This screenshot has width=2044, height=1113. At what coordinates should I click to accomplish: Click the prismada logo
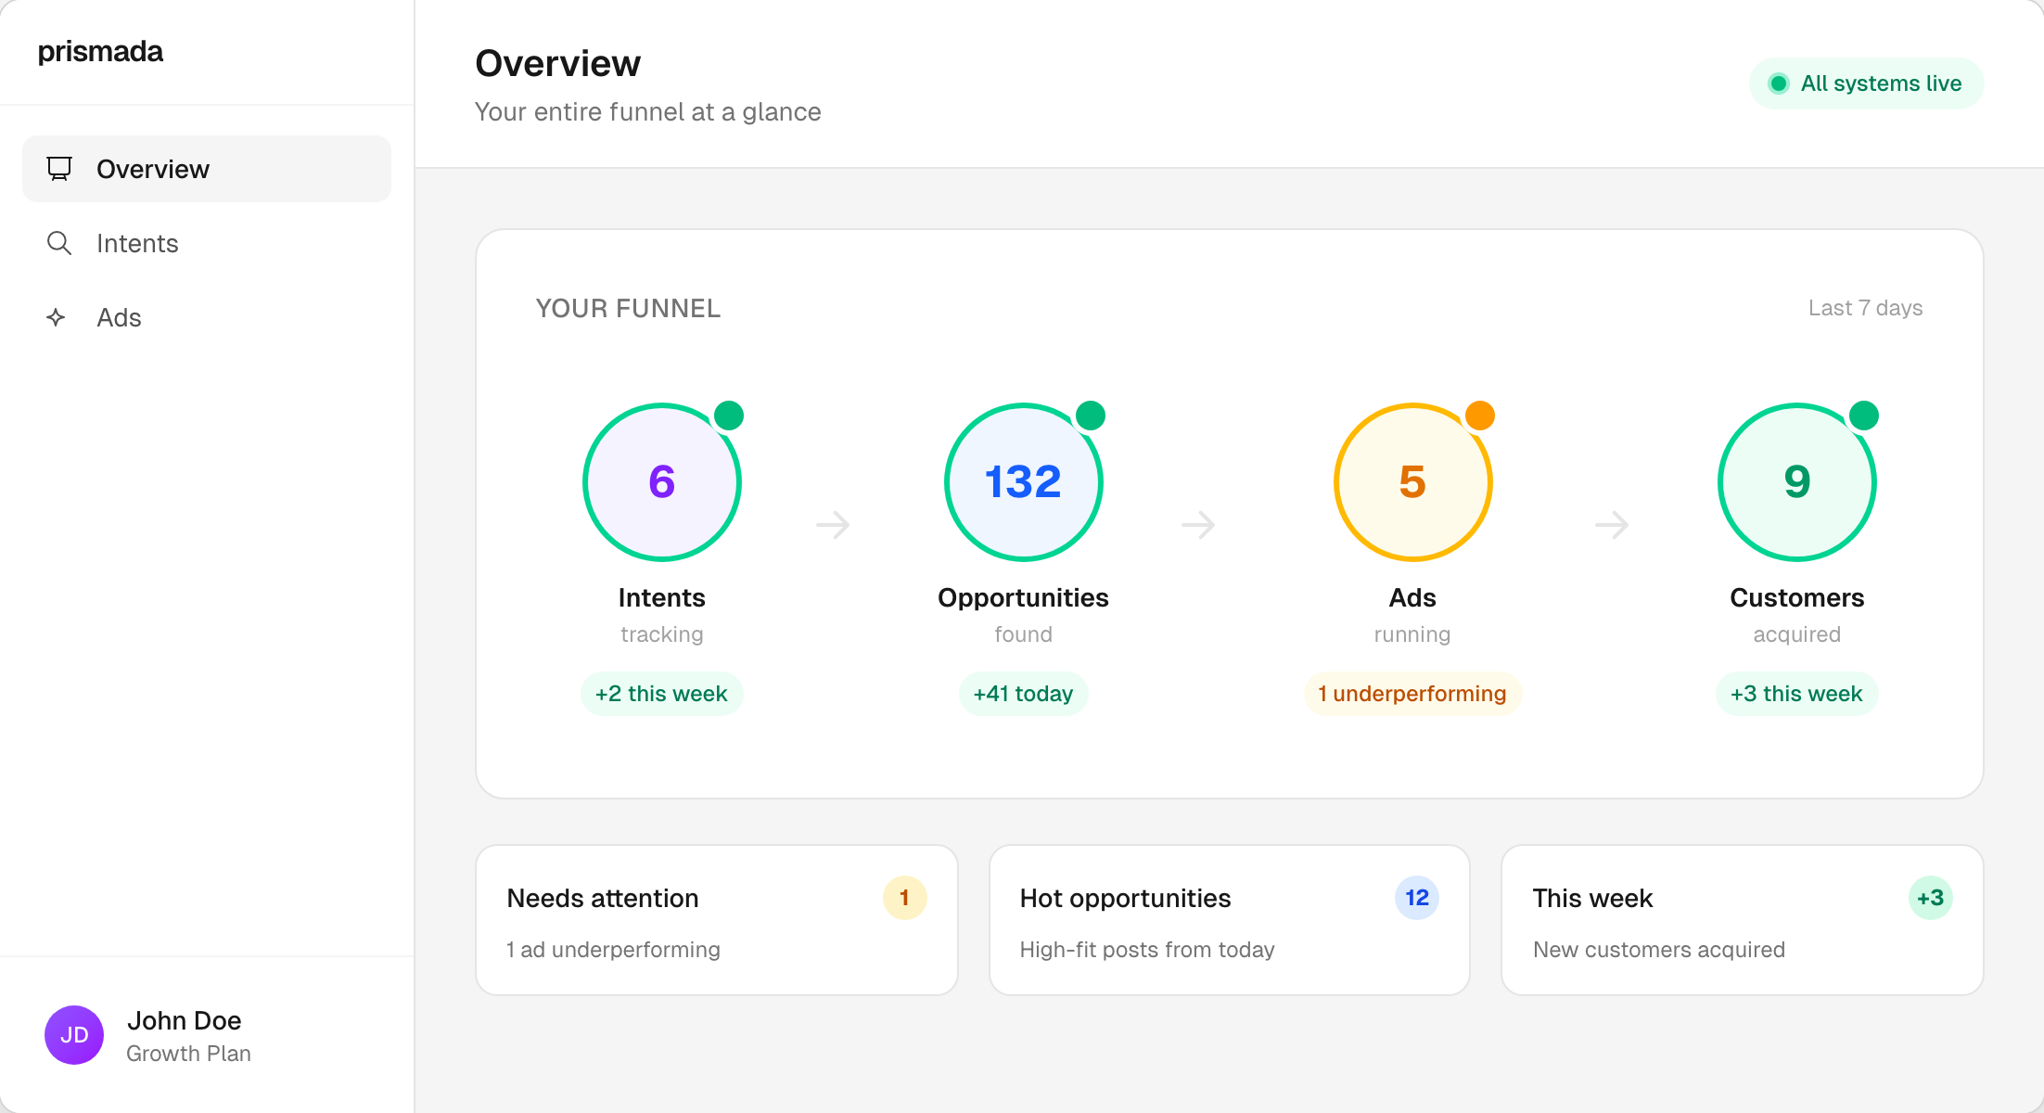click(x=100, y=52)
